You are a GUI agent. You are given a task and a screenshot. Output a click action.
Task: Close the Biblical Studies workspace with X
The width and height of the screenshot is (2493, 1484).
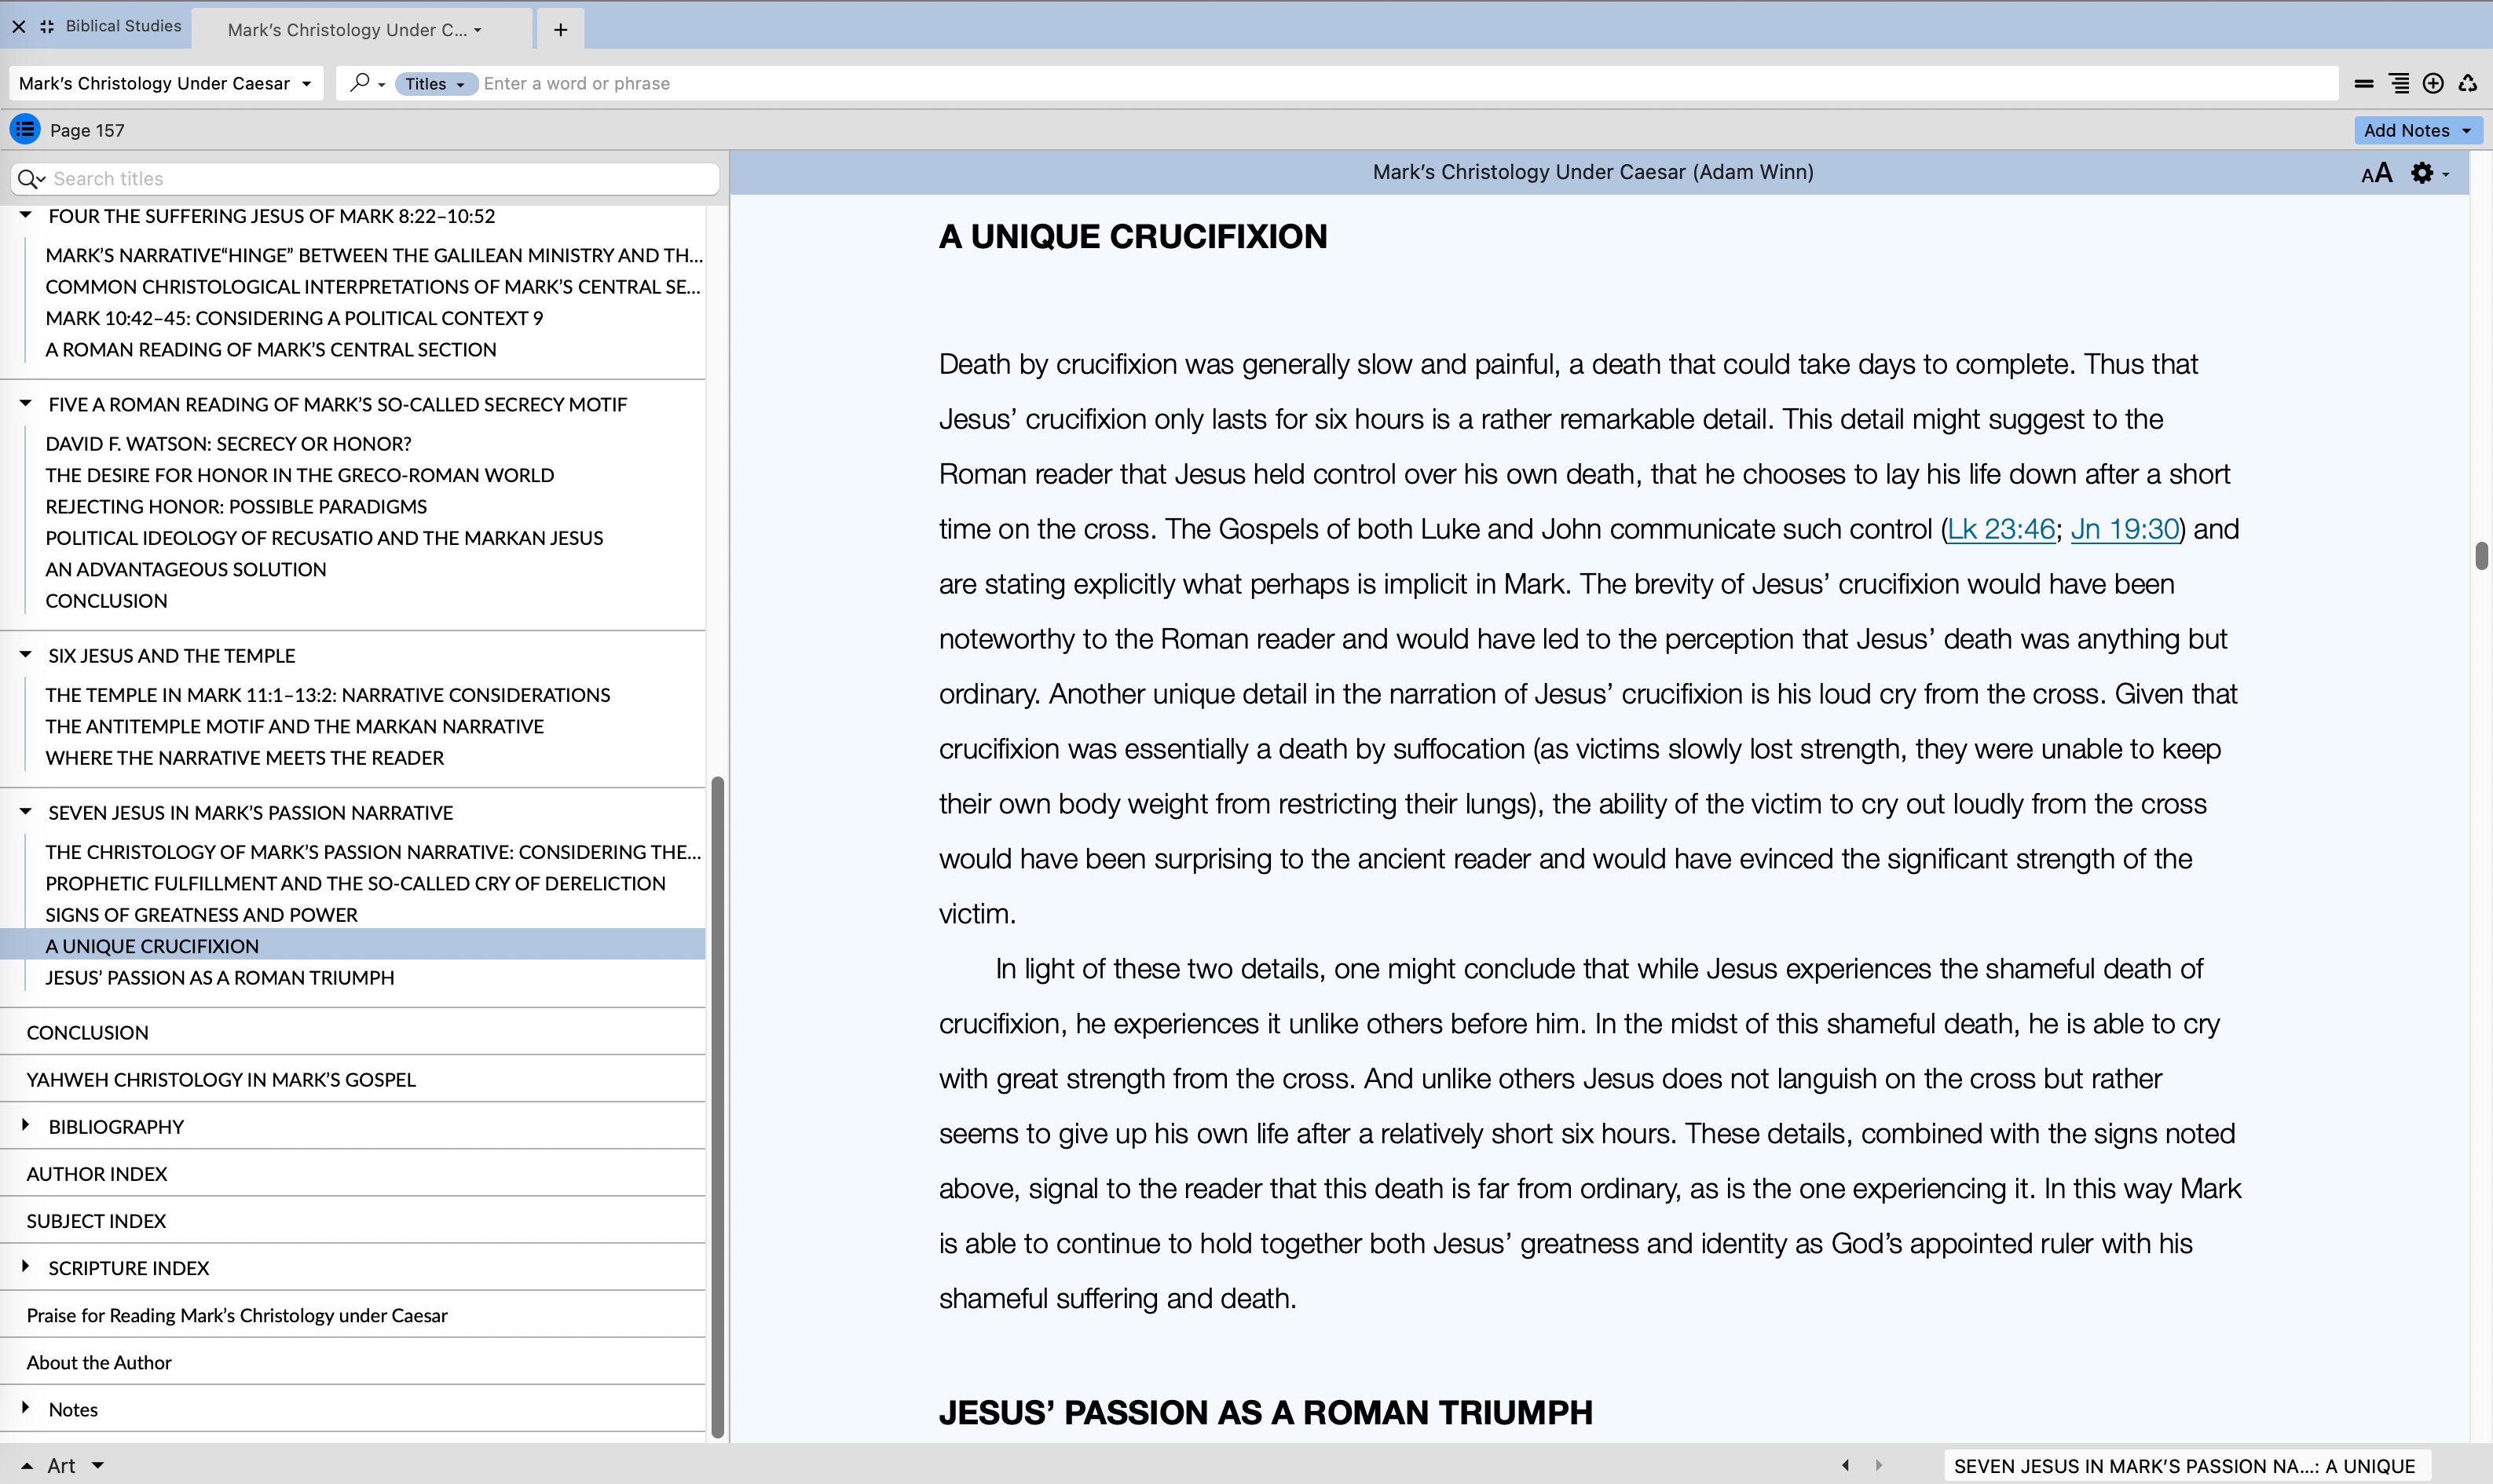(x=19, y=27)
